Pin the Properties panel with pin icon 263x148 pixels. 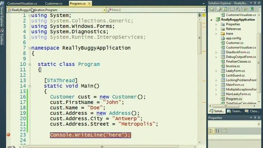255,118
